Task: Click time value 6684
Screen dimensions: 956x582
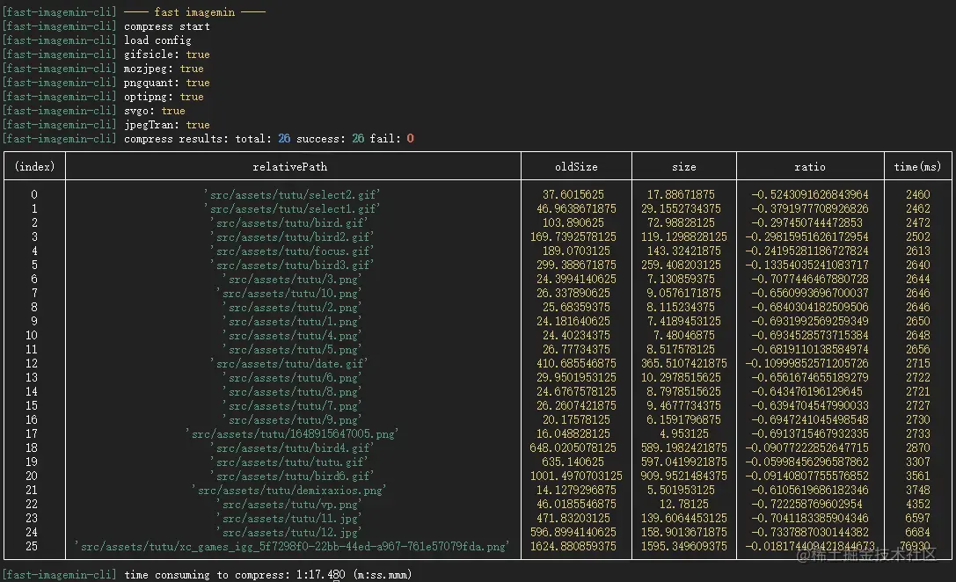Action: coord(917,532)
